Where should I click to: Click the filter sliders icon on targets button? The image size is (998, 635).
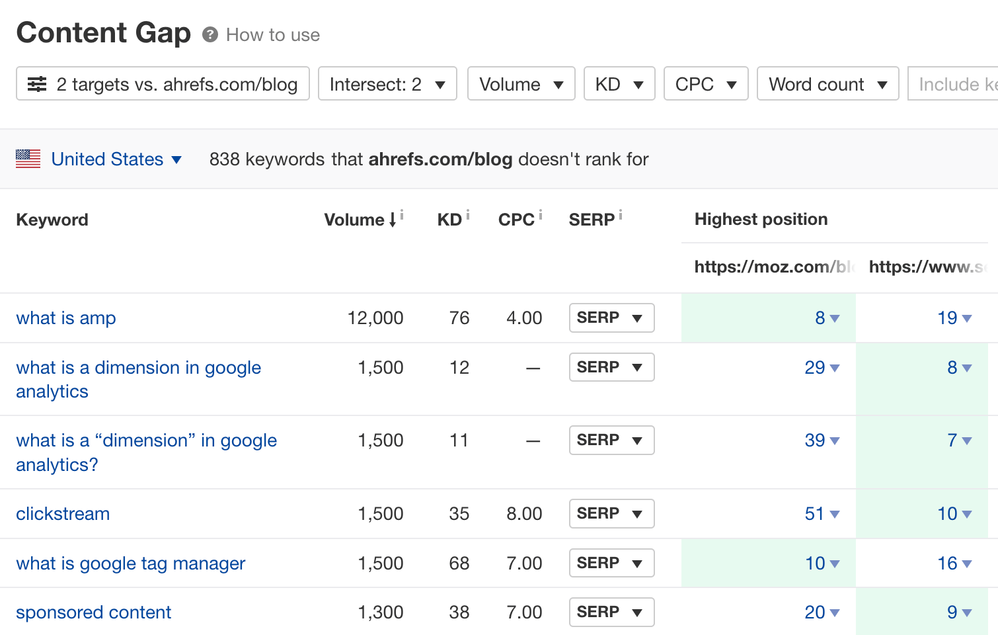(x=36, y=84)
